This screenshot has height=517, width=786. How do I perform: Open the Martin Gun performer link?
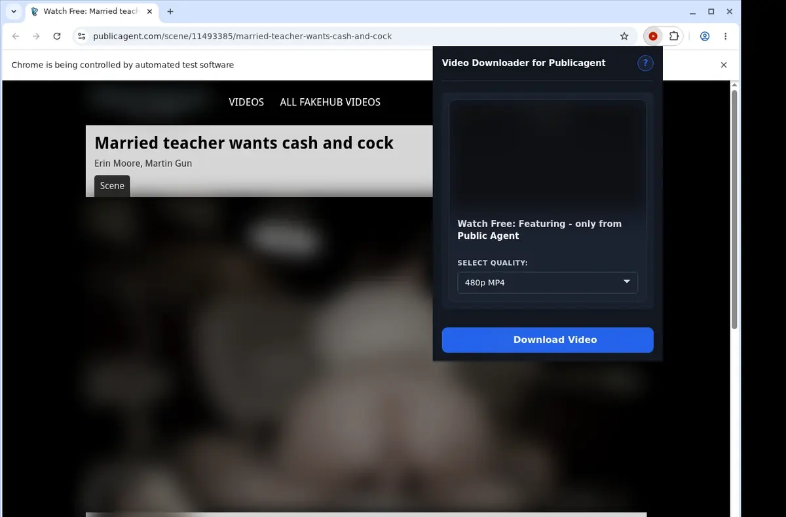coord(168,163)
